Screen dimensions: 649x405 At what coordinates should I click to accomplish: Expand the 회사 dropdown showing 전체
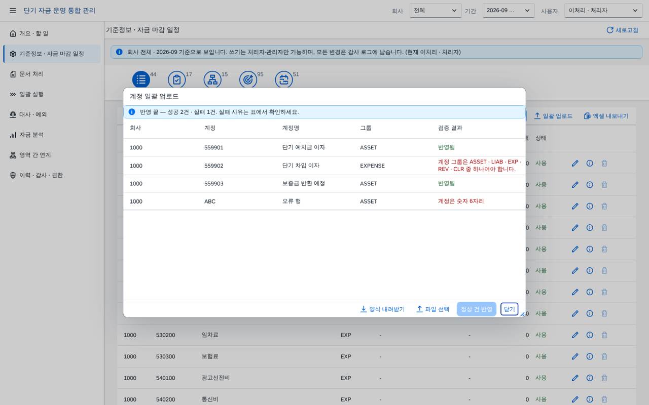(436, 11)
